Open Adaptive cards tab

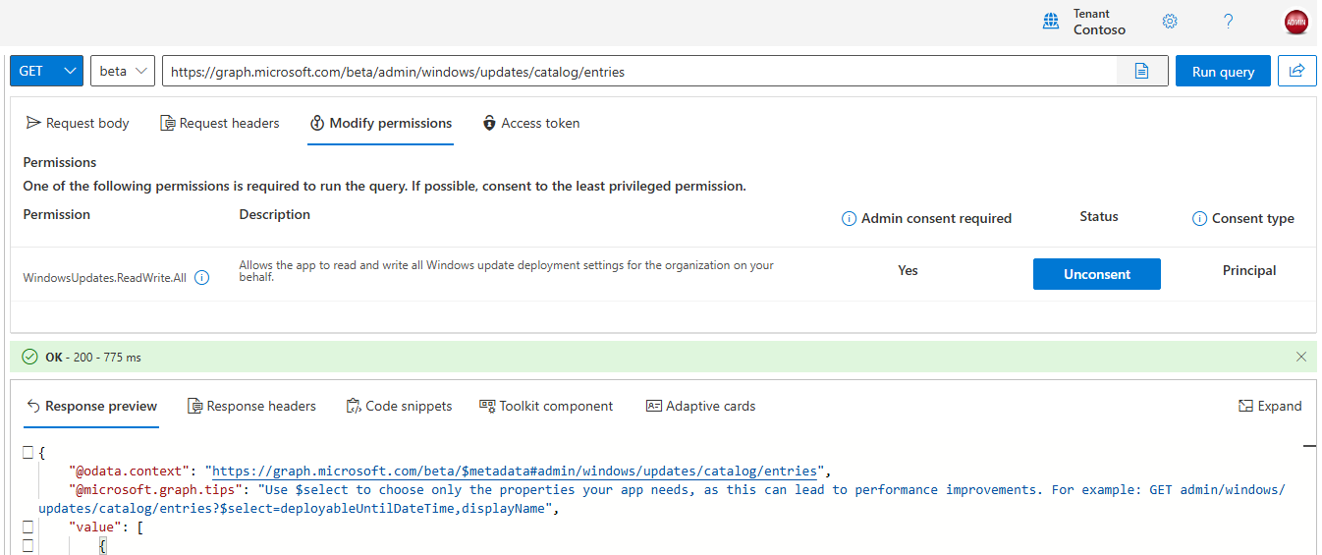pos(700,406)
